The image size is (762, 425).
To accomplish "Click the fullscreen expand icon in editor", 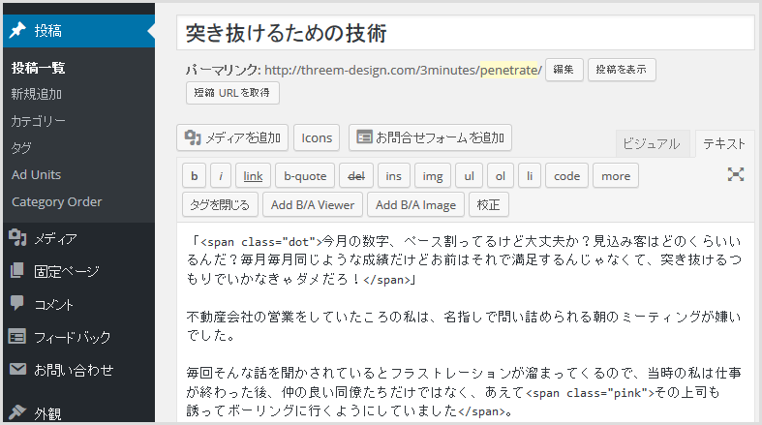I will pyautogui.click(x=736, y=174).
